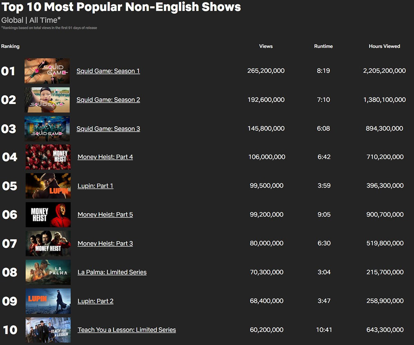Click hours viewed 396,300,000
Screen dimensions: 414x345
coord(385,186)
